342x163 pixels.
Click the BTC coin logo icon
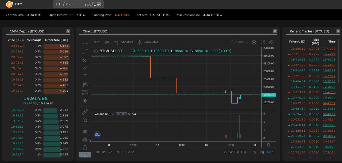(9, 4)
